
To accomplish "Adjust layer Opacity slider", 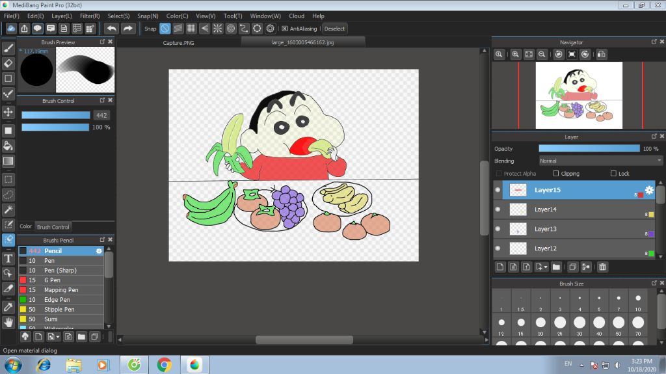I will (589, 148).
